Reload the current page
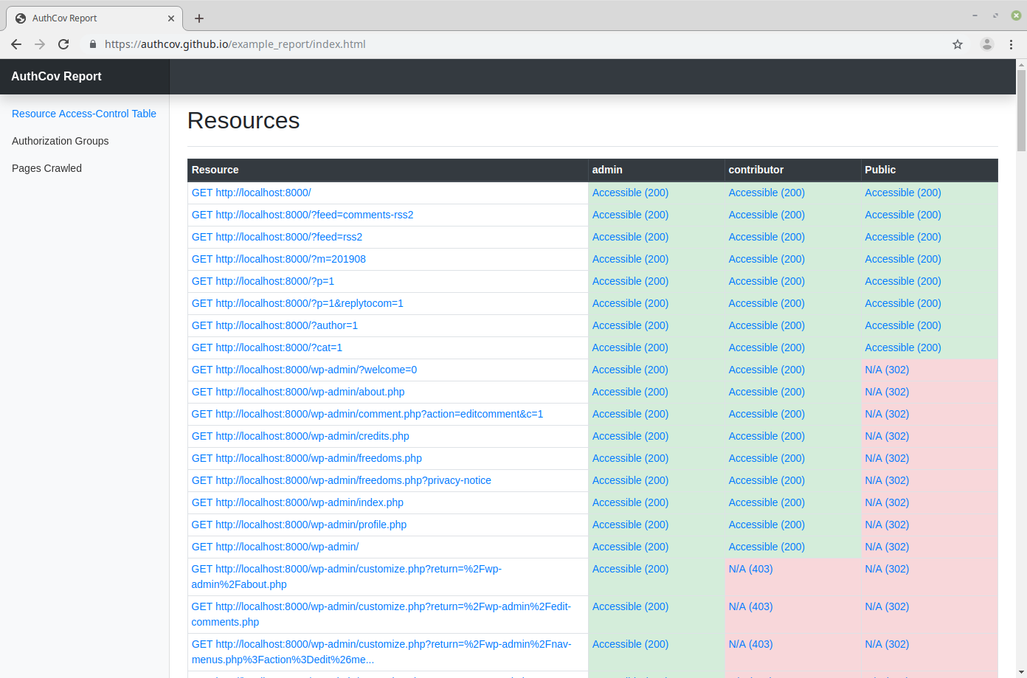The height and width of the screenshot is (678, 1027). tap(63, 44)
